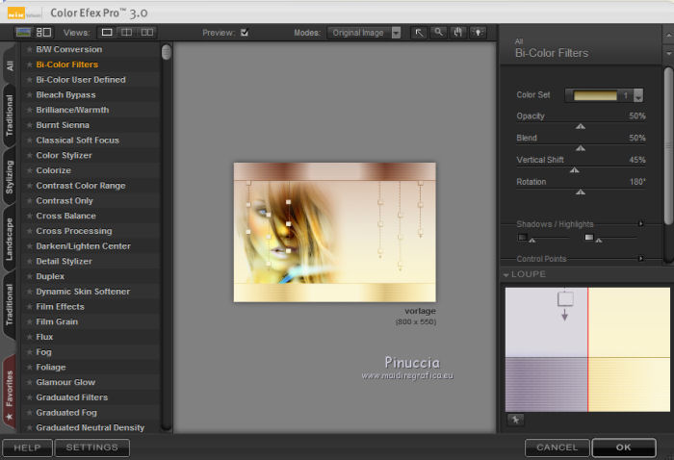Favorite star next to Colorize
Viewport: 674px width, 460px height.
pos(29,170)
